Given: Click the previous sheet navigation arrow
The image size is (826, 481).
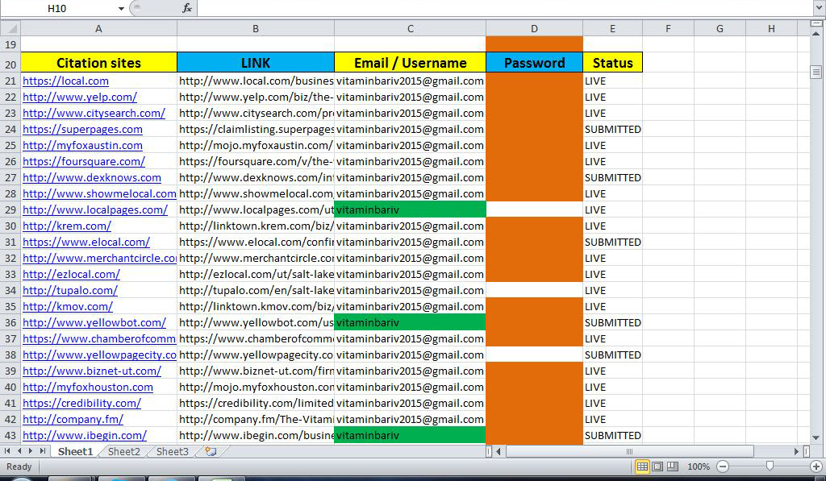Looking at the screenshot, I should click(x=19, y=451).
